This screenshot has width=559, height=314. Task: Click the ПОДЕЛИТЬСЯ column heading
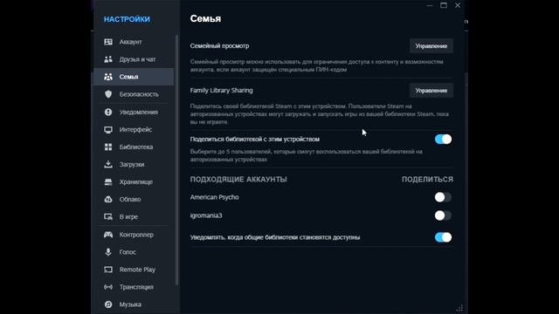pyautogui.click(x=427, y=179)
